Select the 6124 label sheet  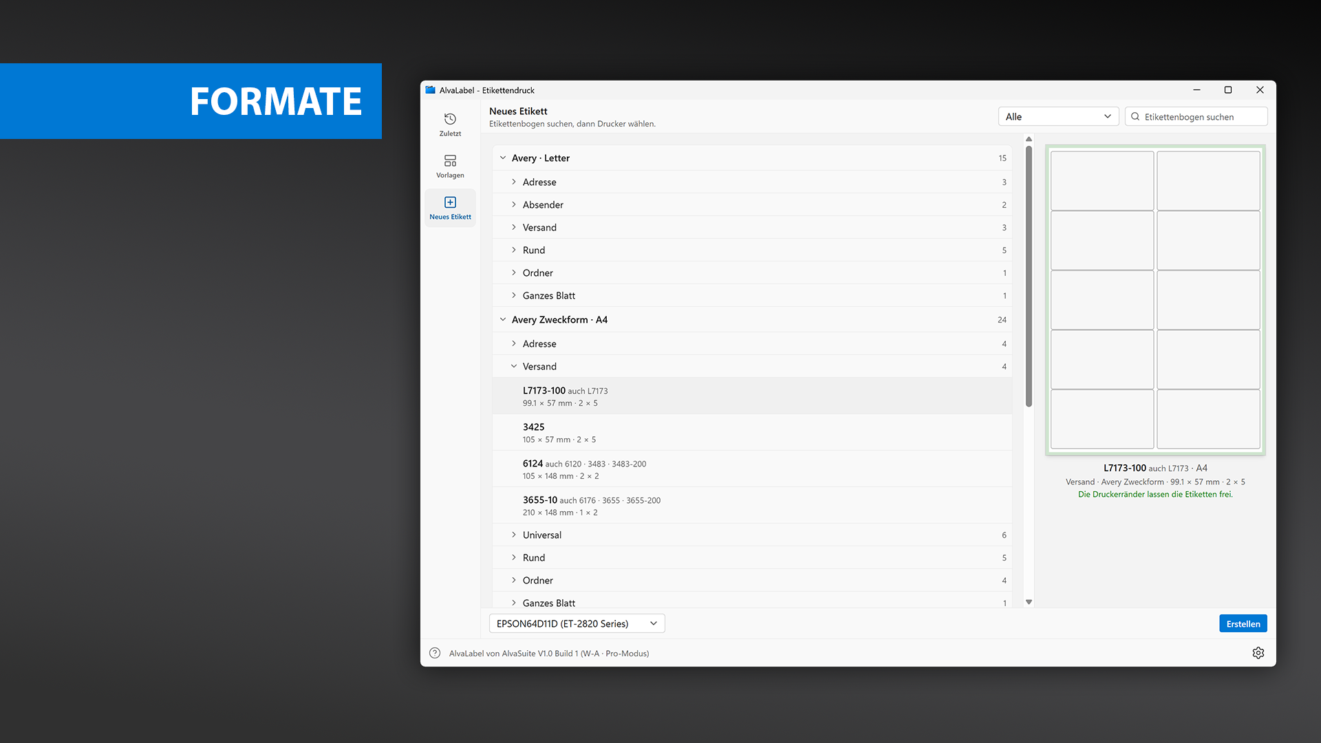point(752,469)
